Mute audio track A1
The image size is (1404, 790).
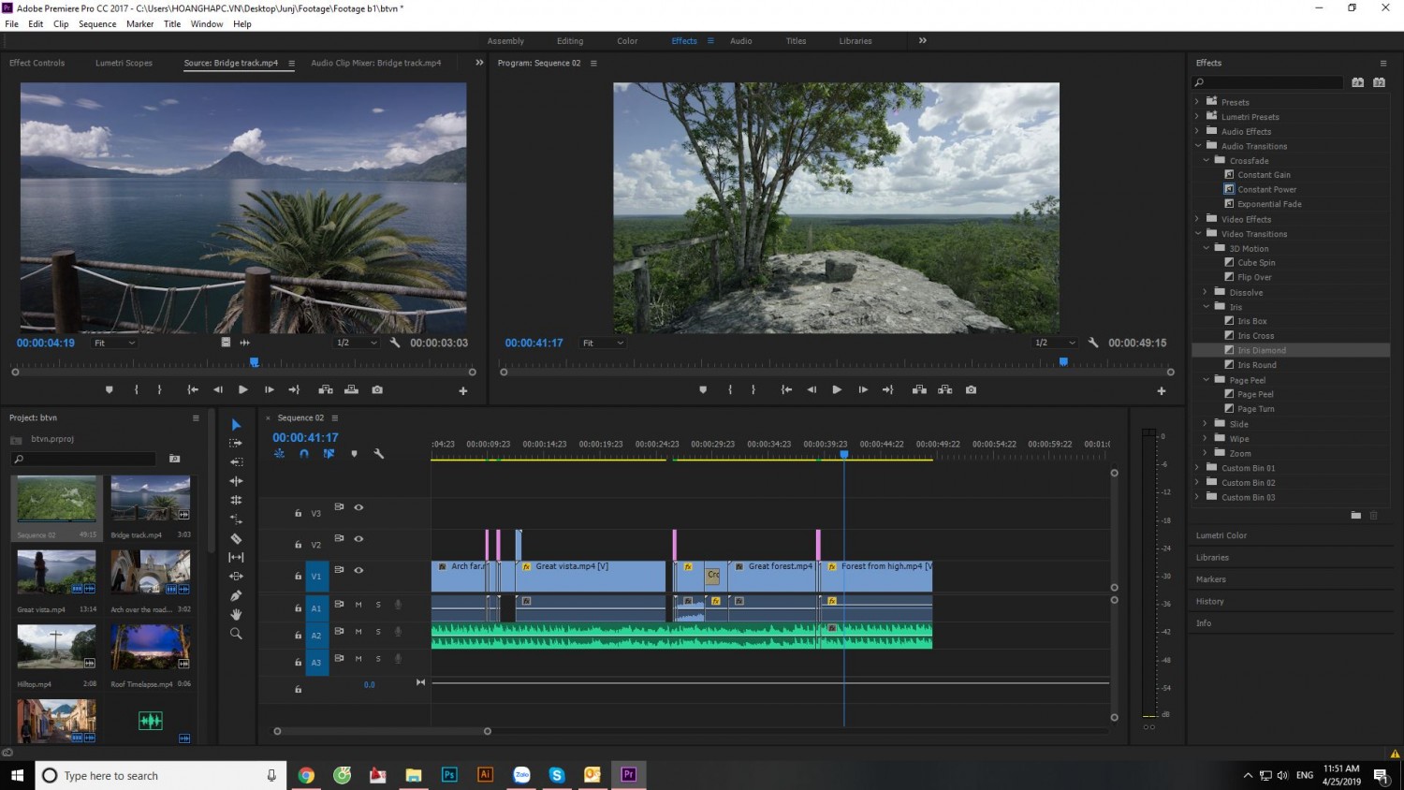point(358,605)
